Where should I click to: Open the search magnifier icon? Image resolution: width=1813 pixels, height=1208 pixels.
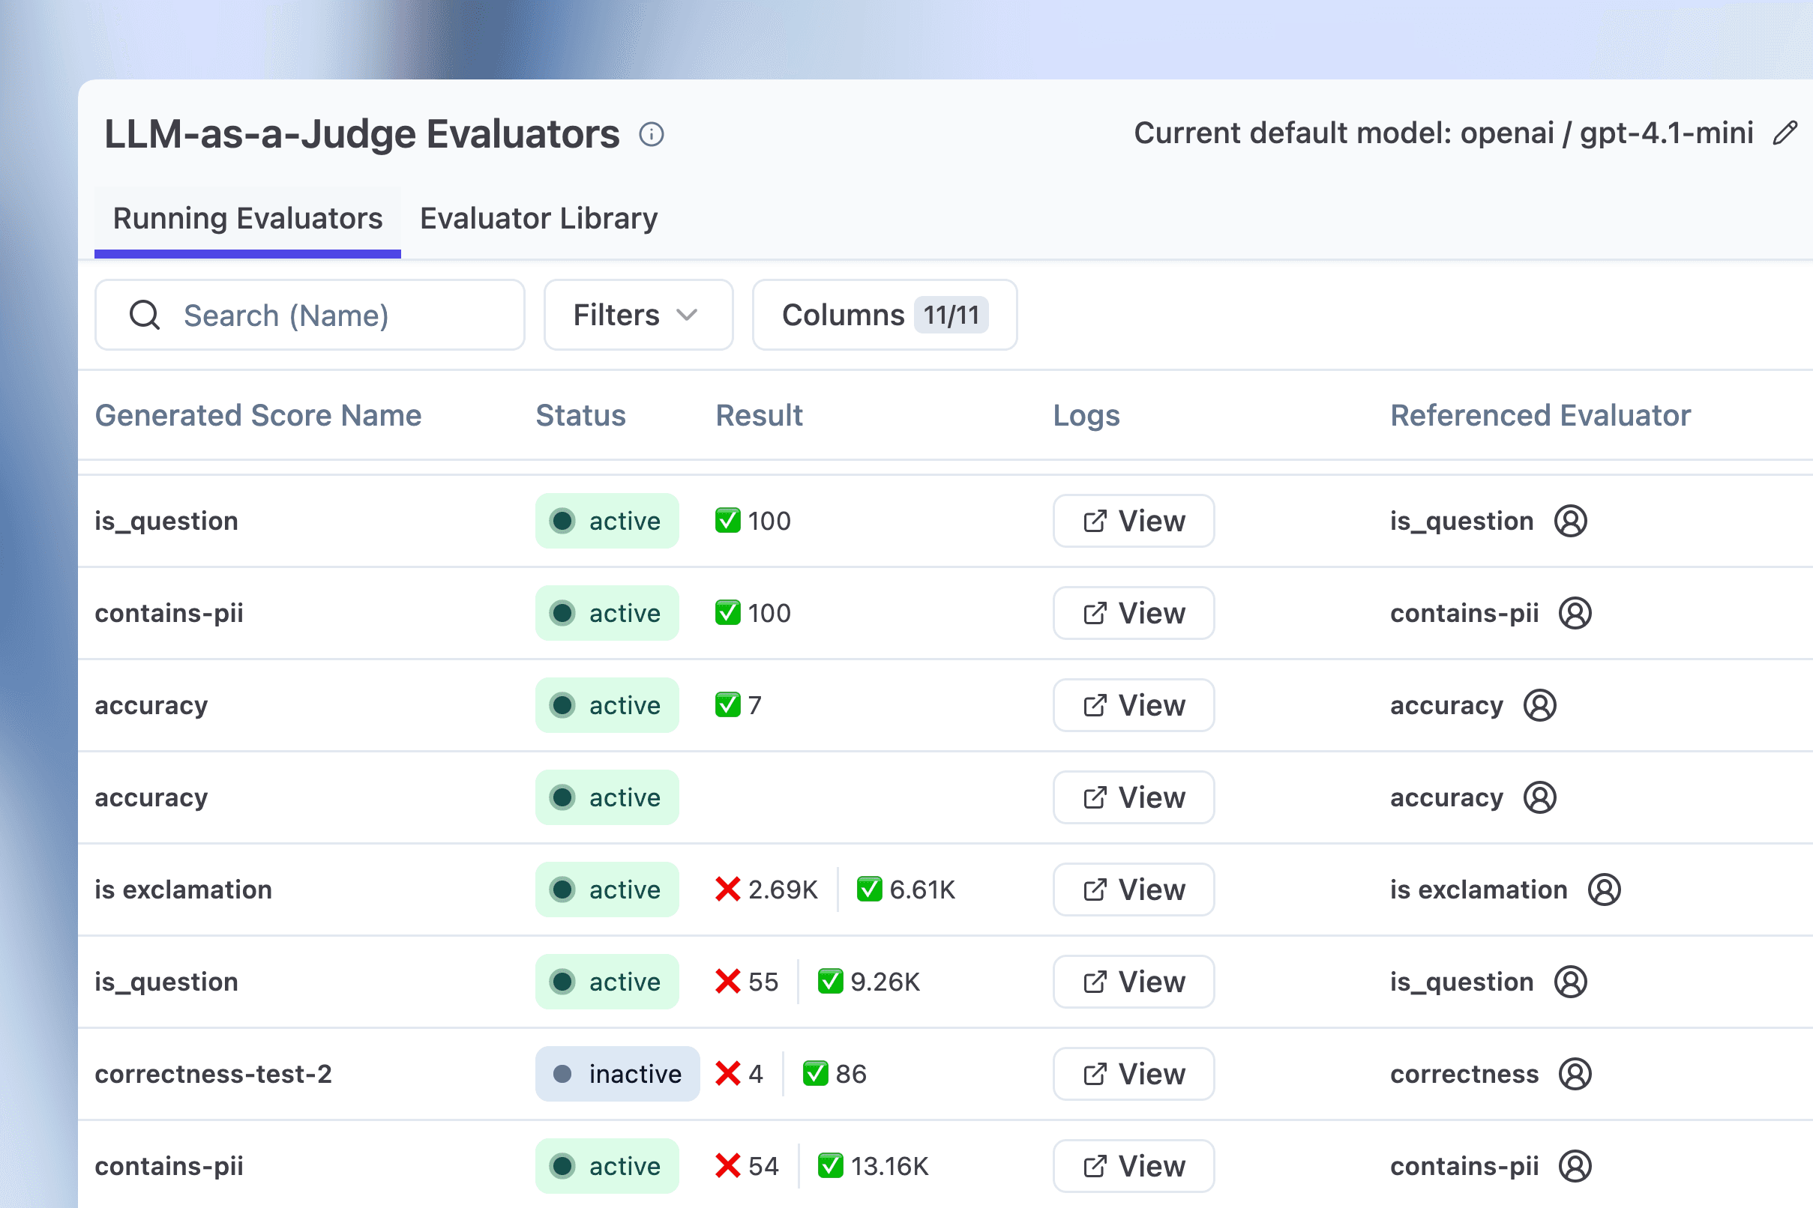(145, 315)
